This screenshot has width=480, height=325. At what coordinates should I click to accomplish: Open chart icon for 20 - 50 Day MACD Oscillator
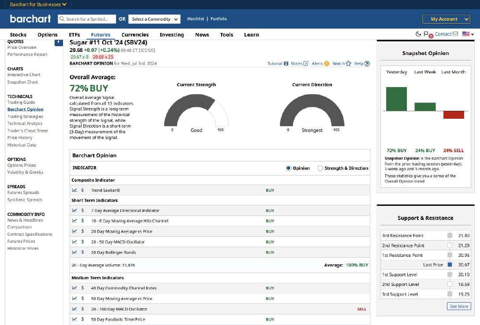pyautogui.click(x=74, y=241)
